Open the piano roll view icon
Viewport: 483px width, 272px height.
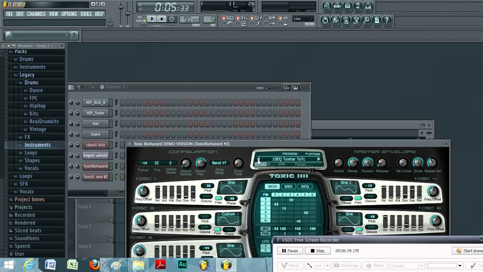[x=348, y=6]
